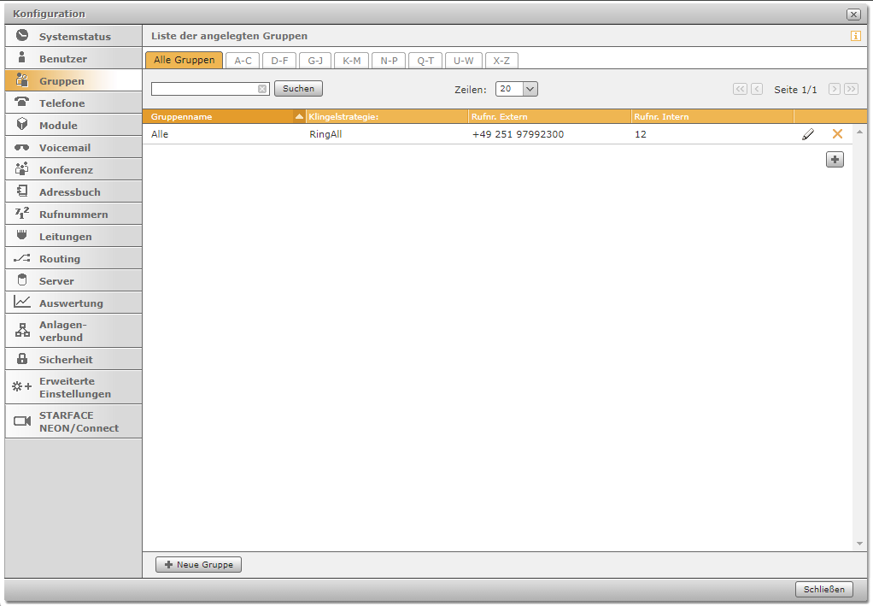
Task: Open the info icon in the header
Action: click(x=855, y=36)
